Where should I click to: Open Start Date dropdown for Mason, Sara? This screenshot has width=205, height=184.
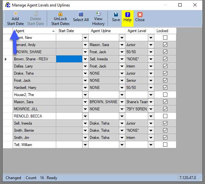[x=85, y=102]
